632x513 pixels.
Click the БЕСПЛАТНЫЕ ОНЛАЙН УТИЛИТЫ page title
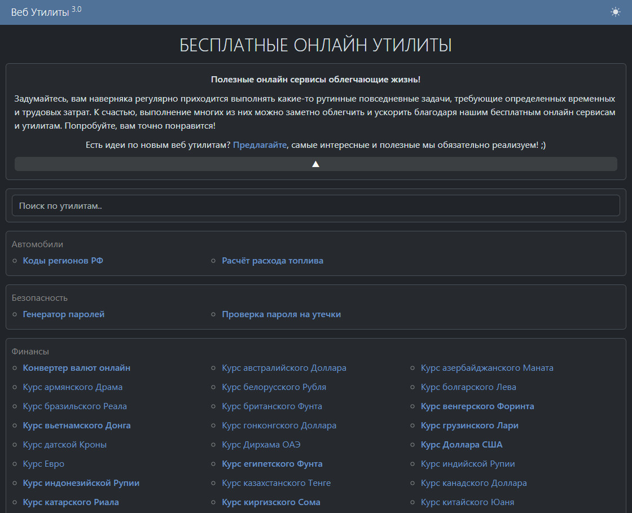[315, 45]
